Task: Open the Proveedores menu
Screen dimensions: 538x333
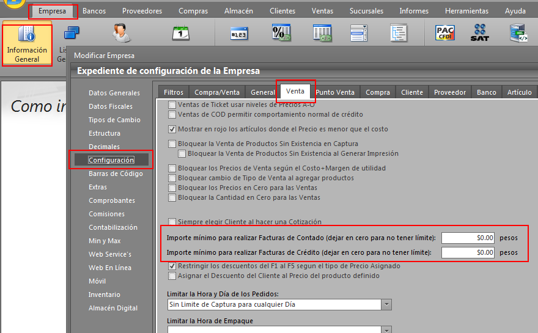Action: pyautogui.click(x=142, y=11)
